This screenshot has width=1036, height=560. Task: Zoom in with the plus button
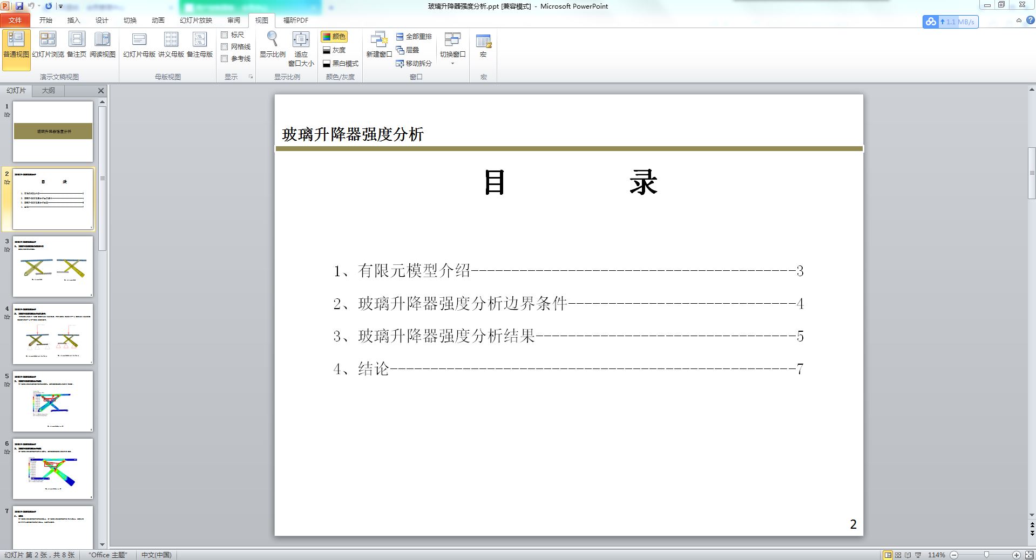tap(1017, 555)
